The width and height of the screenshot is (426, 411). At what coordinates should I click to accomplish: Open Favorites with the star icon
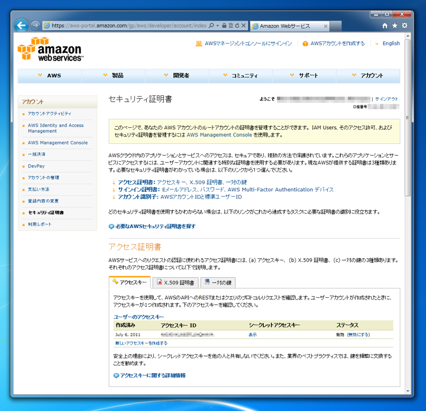coord(395,25)
